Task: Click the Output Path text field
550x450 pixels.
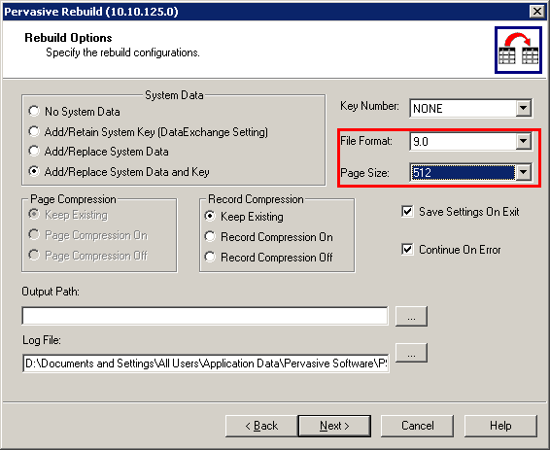Action: (205, 316)
